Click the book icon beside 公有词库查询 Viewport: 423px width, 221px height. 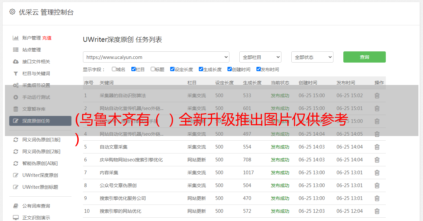click(15, 206)
